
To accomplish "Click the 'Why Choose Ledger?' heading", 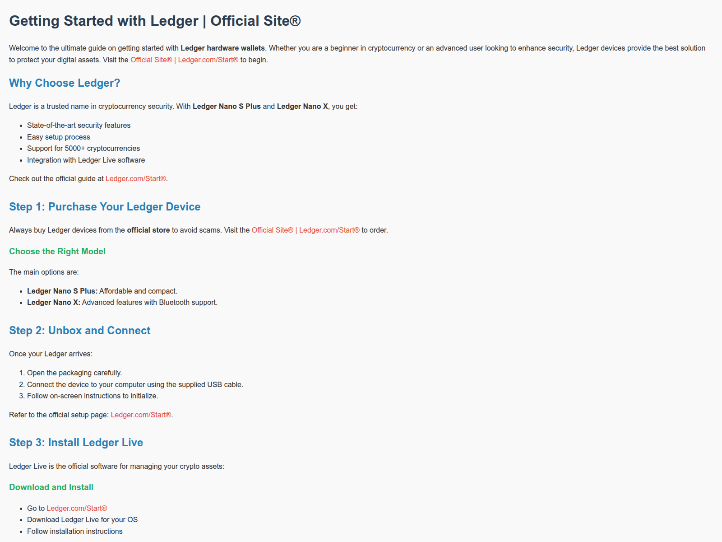I will (65, 83).
